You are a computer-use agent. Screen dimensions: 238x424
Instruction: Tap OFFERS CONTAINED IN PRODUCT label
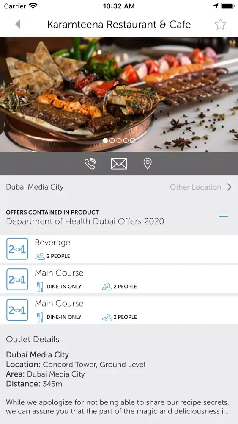[52, 212]
